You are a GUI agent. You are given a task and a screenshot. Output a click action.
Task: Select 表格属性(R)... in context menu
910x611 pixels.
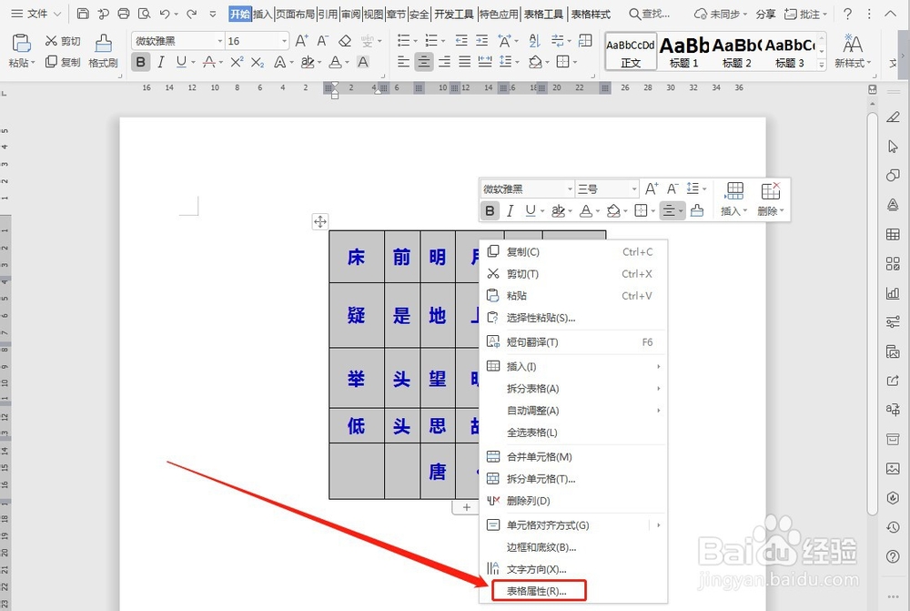click(x=539, y=591)
